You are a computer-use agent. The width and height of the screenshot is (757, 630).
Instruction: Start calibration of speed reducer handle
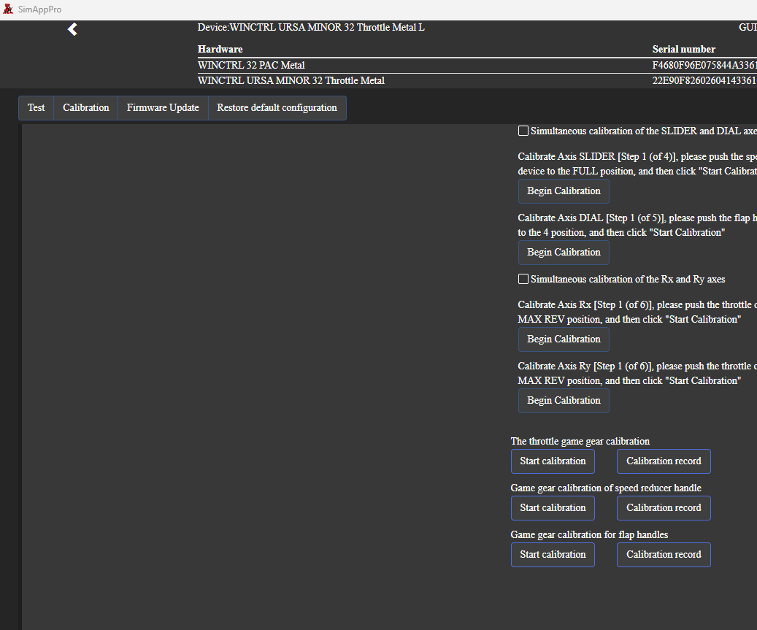click(553, 507)
